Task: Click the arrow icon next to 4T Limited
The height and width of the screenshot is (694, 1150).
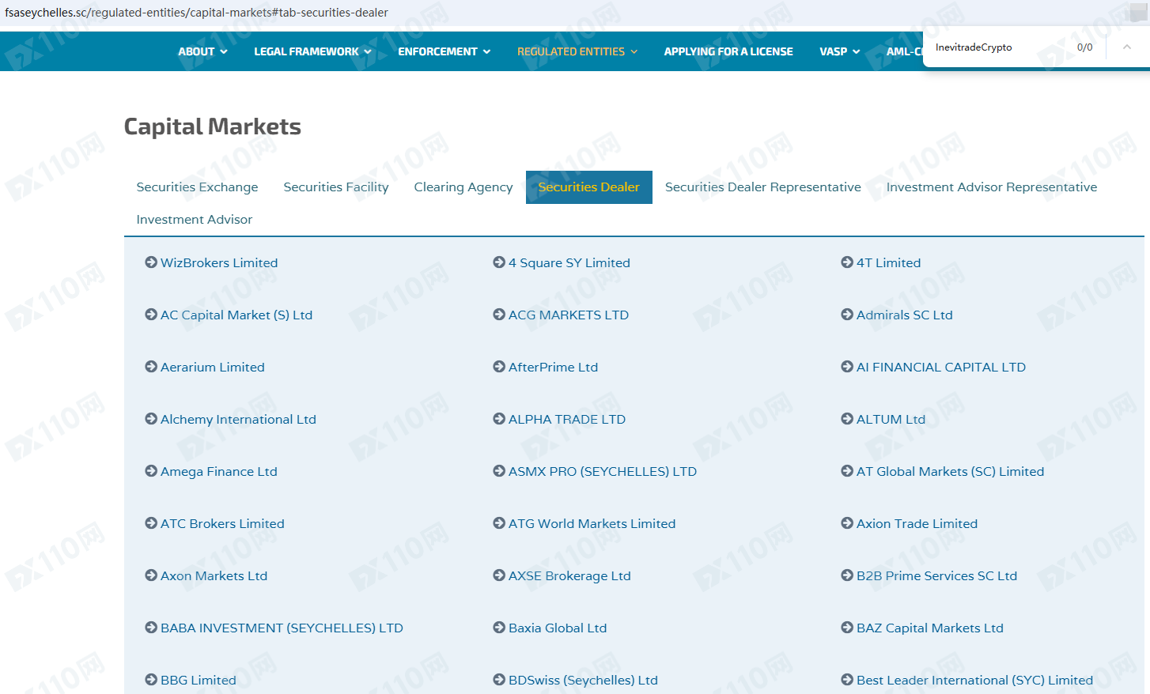Action: pyautogui.click(x=847, y=262)
